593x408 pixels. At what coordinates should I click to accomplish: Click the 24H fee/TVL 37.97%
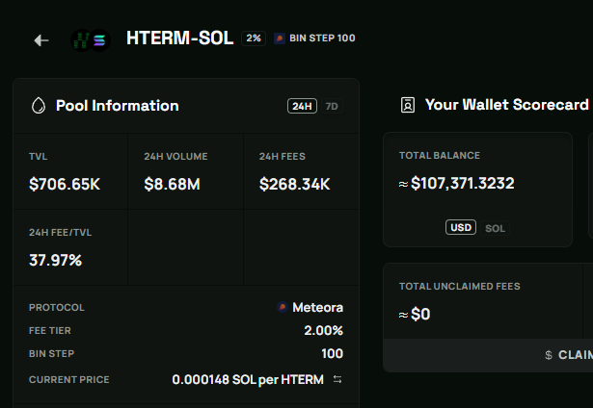(x=55, y=260)
